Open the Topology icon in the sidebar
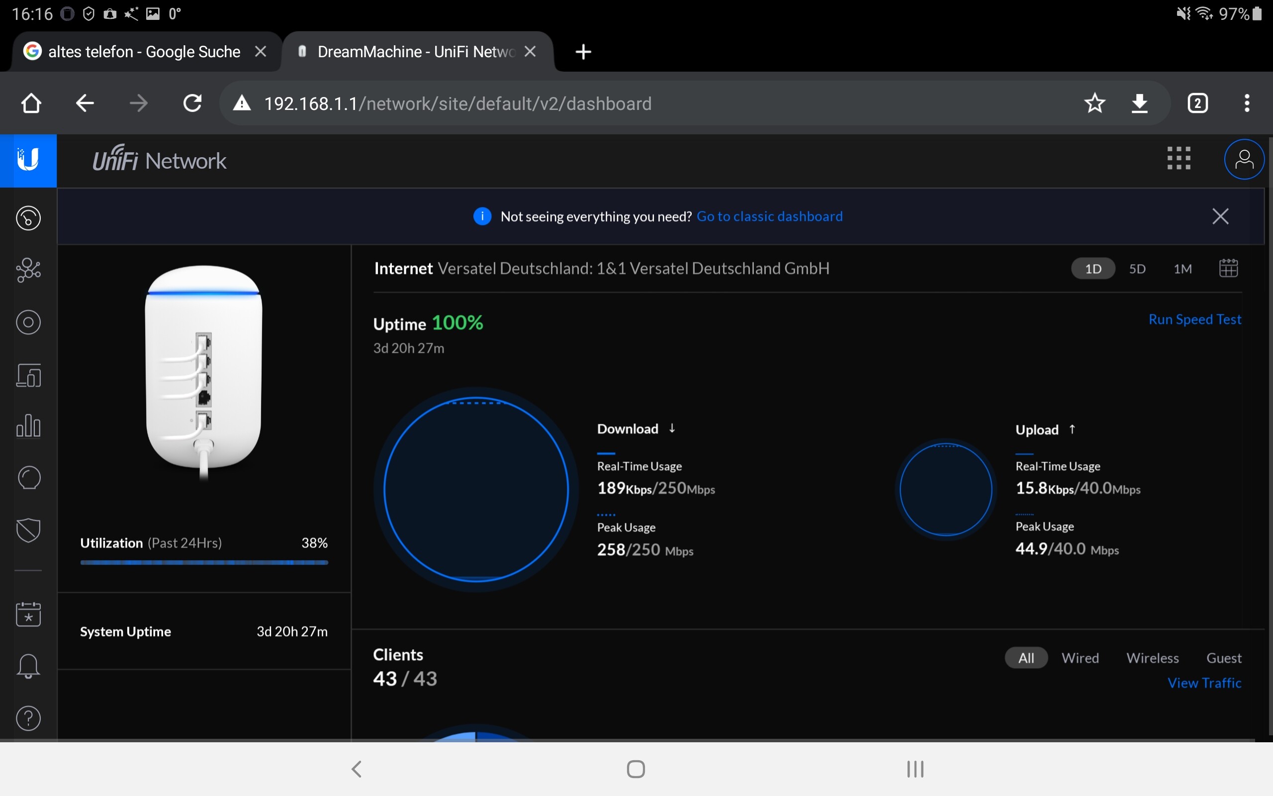This screenshot has width=1273, height=796. coord(28,270)
